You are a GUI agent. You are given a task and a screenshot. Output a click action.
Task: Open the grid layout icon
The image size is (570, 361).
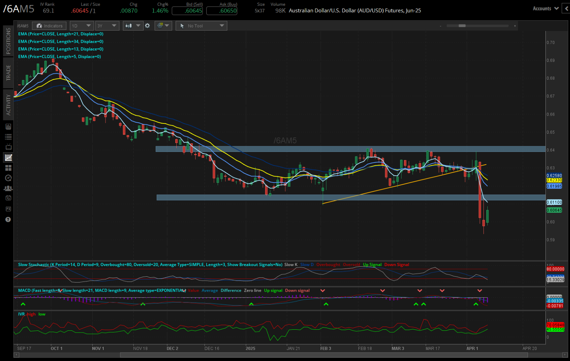coord(8,168)
